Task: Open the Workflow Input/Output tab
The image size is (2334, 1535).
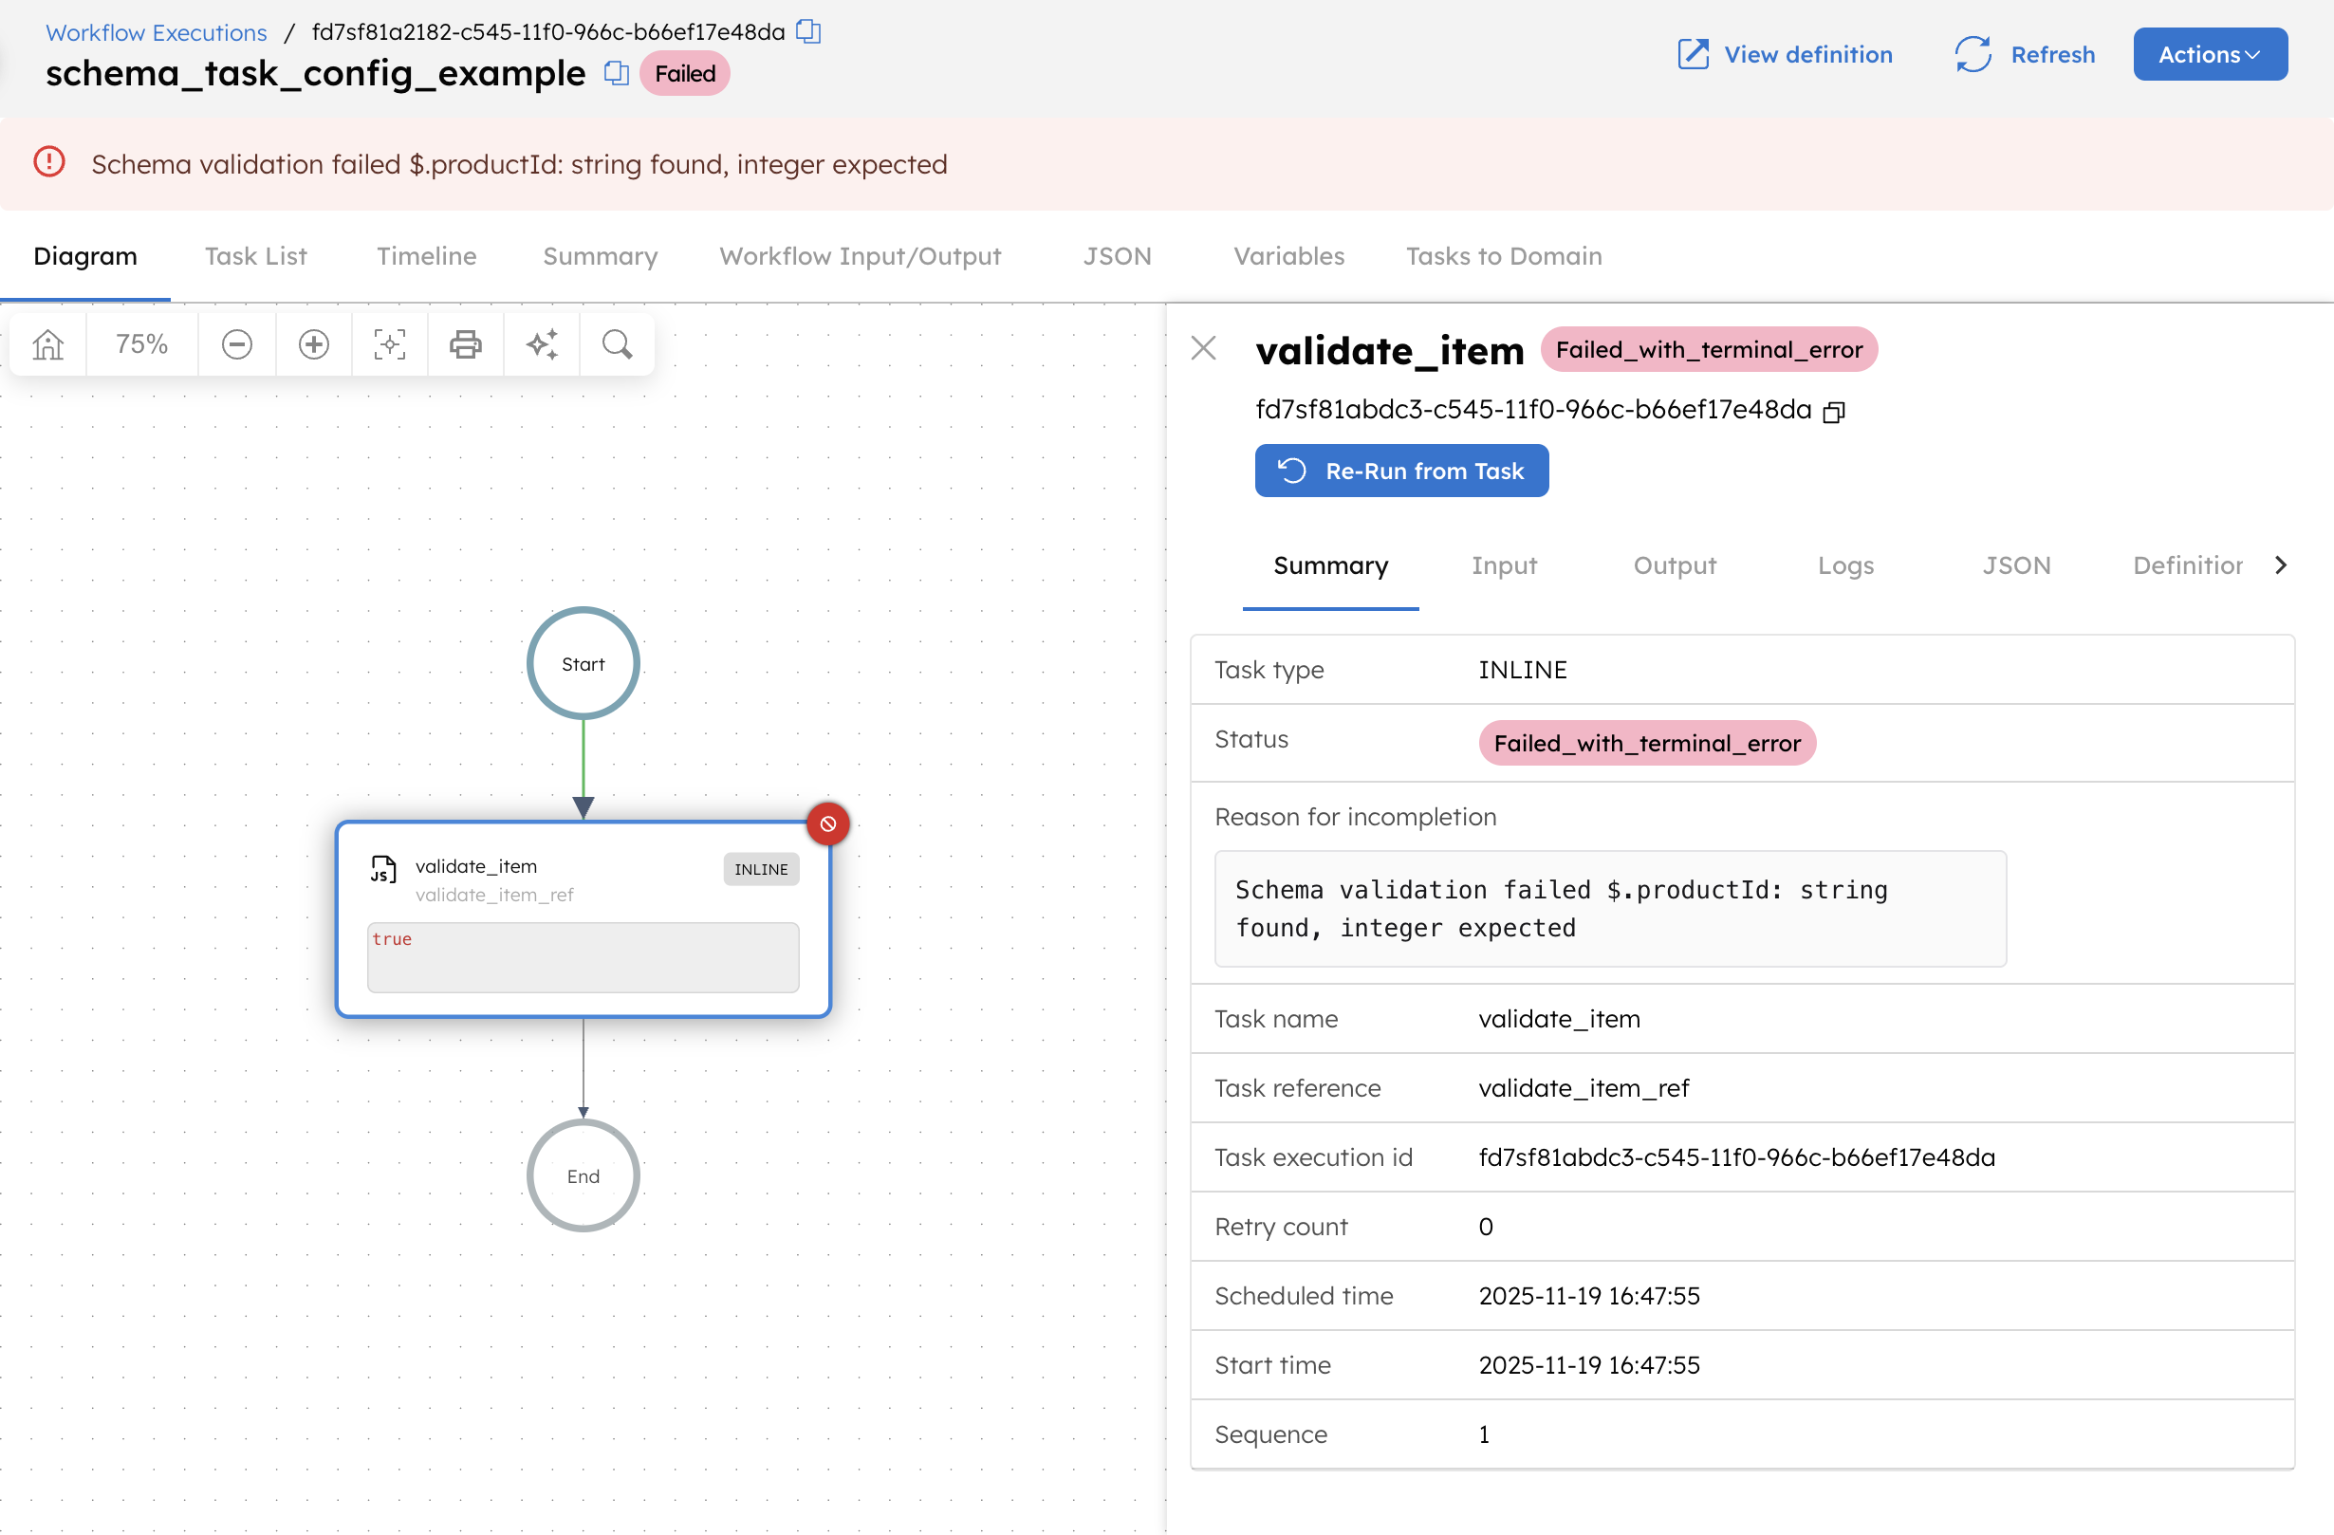Action: pyautogui.click(x=860, y=256)
